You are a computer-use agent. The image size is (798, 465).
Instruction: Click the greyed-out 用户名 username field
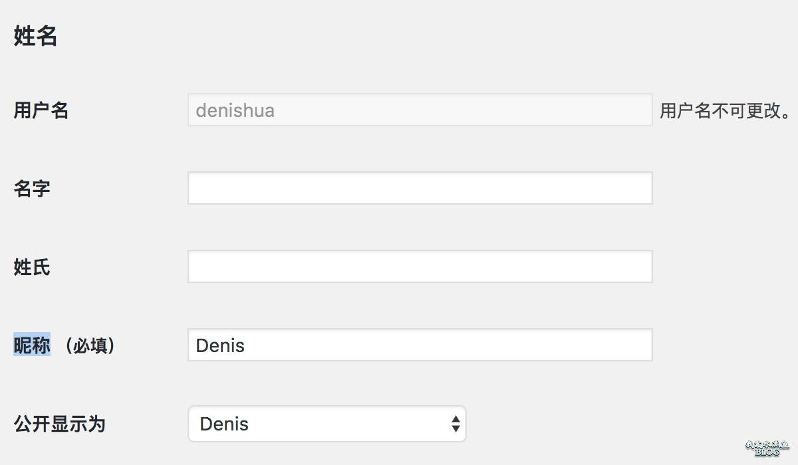[x=420, y=110]
